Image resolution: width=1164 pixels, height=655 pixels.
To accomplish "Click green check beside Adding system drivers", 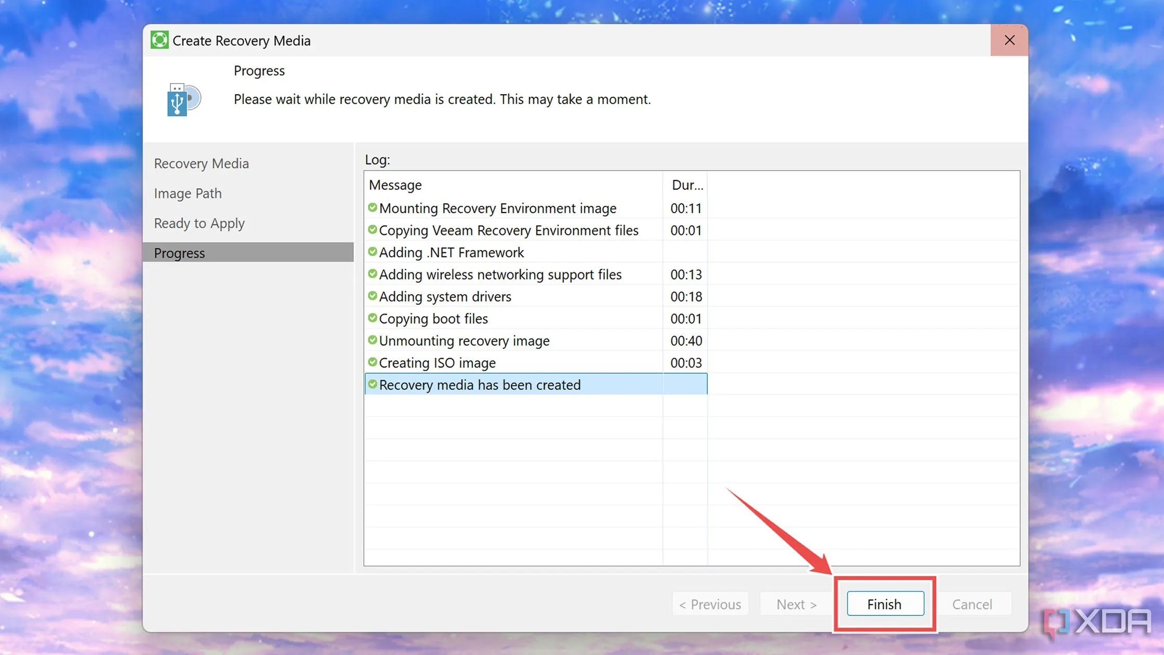I will pyautogui.click(x=373, y=296).
